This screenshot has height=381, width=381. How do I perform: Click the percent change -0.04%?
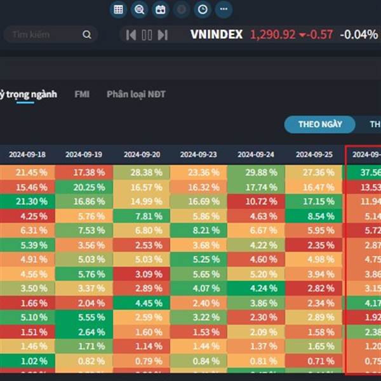359,34
